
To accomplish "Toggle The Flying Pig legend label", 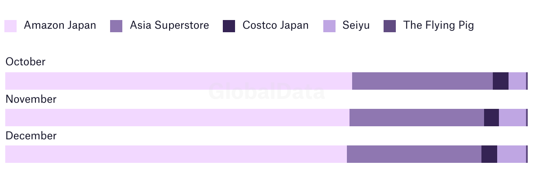I will coord(439,25).
